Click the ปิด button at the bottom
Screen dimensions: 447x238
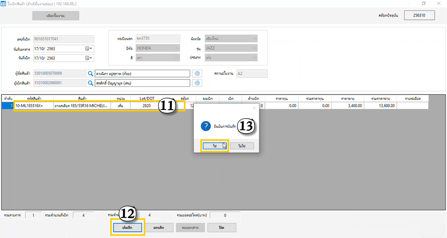pyautogui.click(x=222, y=227)
